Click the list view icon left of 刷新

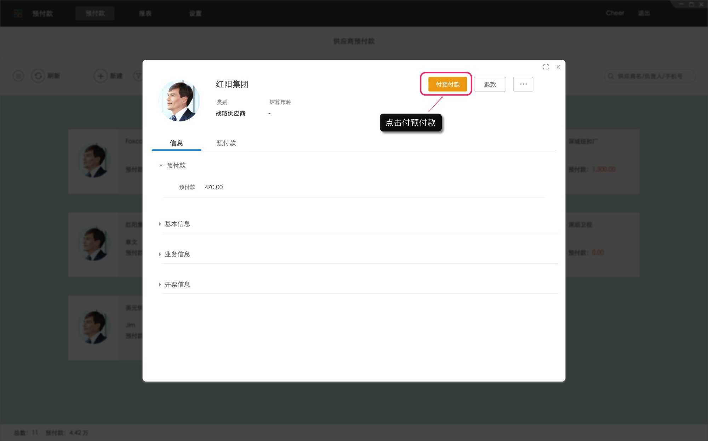tap(18, 76)
